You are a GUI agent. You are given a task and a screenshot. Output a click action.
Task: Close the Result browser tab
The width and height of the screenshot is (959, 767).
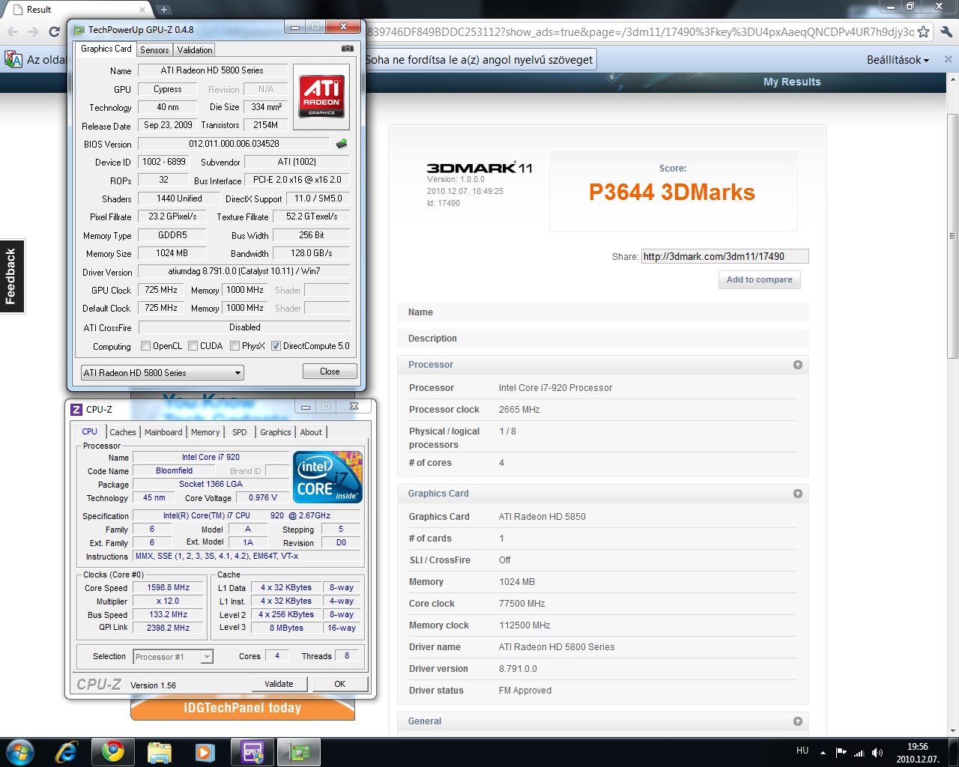tap(142, 10)
